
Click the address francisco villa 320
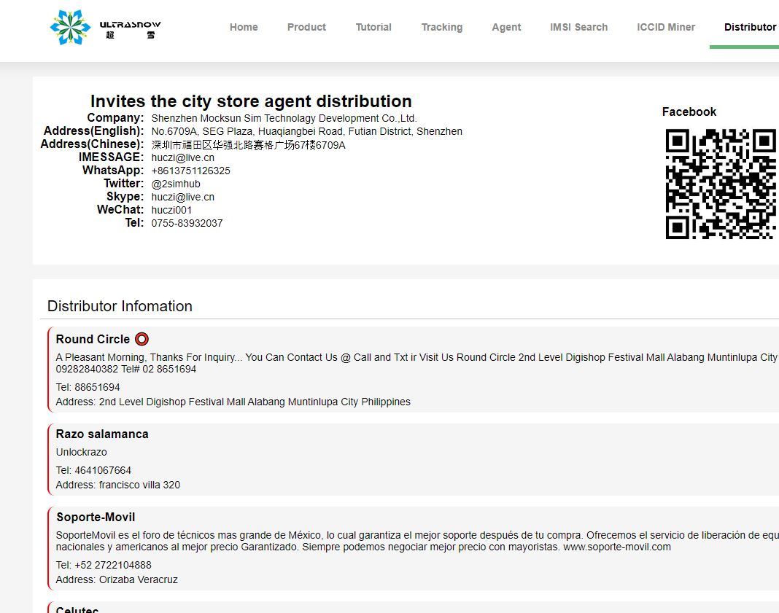117,485
